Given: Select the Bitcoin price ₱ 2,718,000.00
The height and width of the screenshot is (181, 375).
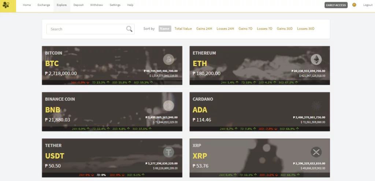Looking at the screenshot, I should click(61, 73).
